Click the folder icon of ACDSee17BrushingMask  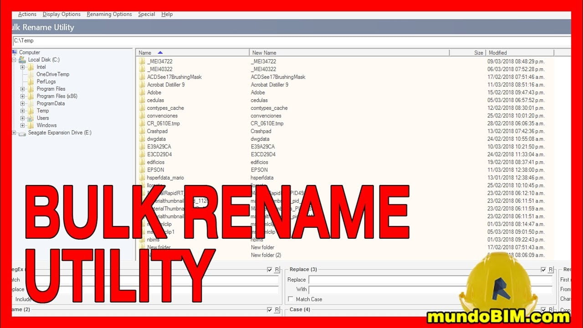(x=142, y=77)
